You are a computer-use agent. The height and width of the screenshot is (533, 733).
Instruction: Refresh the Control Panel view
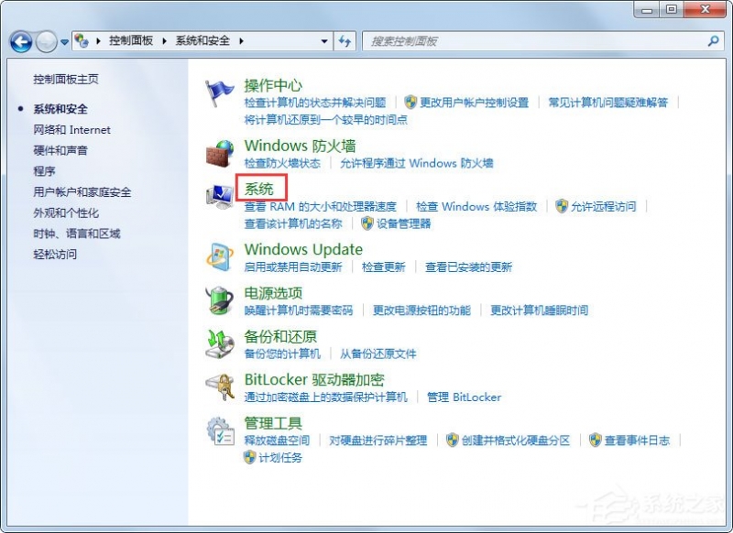pyautogui.click(x=345, y=41)
